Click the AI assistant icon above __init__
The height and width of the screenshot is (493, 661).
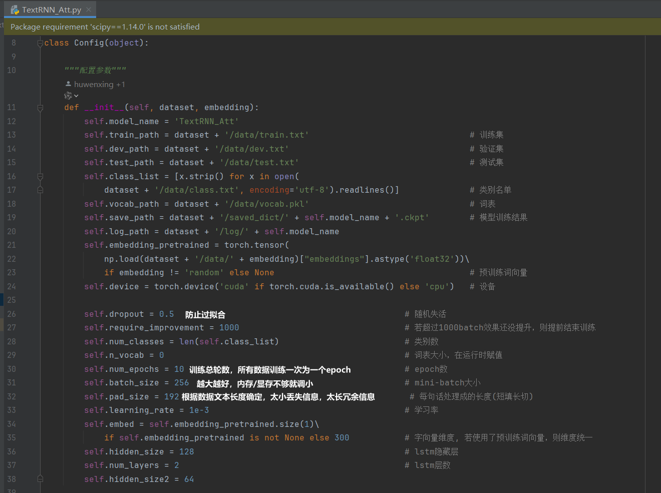[x=68, y=96]
